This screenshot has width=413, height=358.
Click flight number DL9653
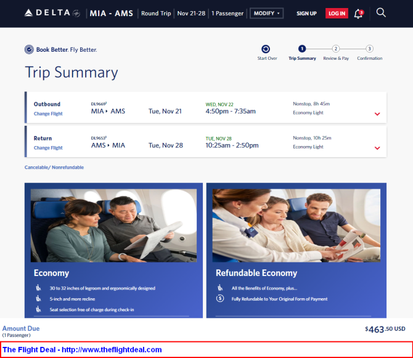pyautogui.click(x=99, y=138)
